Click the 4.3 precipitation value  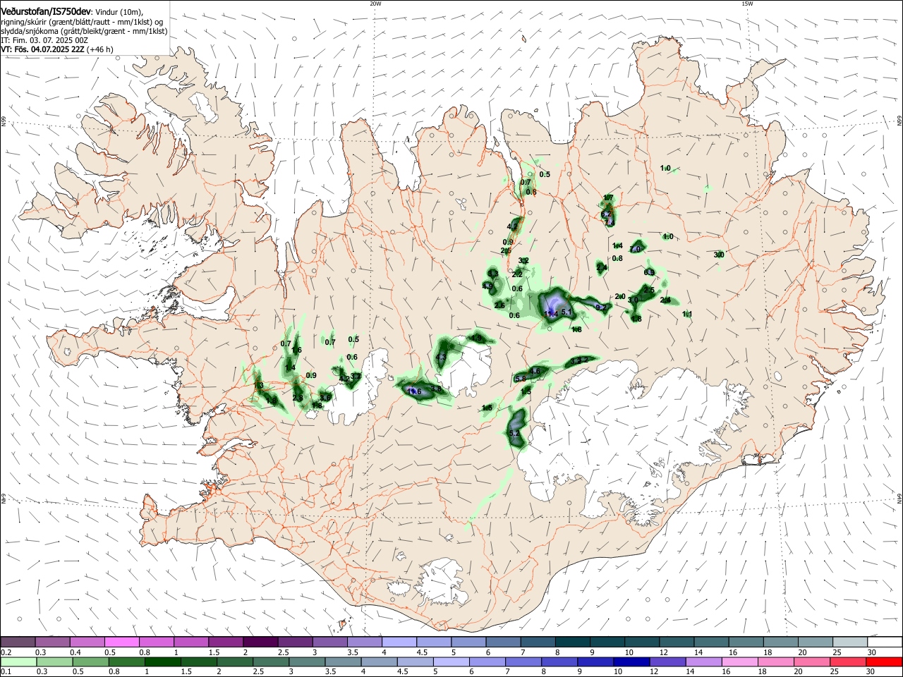coord(441,358)
